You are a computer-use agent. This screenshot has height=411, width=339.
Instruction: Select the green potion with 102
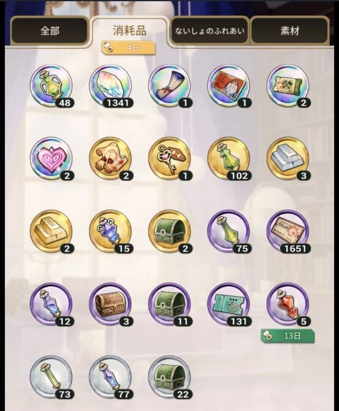click(229, 159)
